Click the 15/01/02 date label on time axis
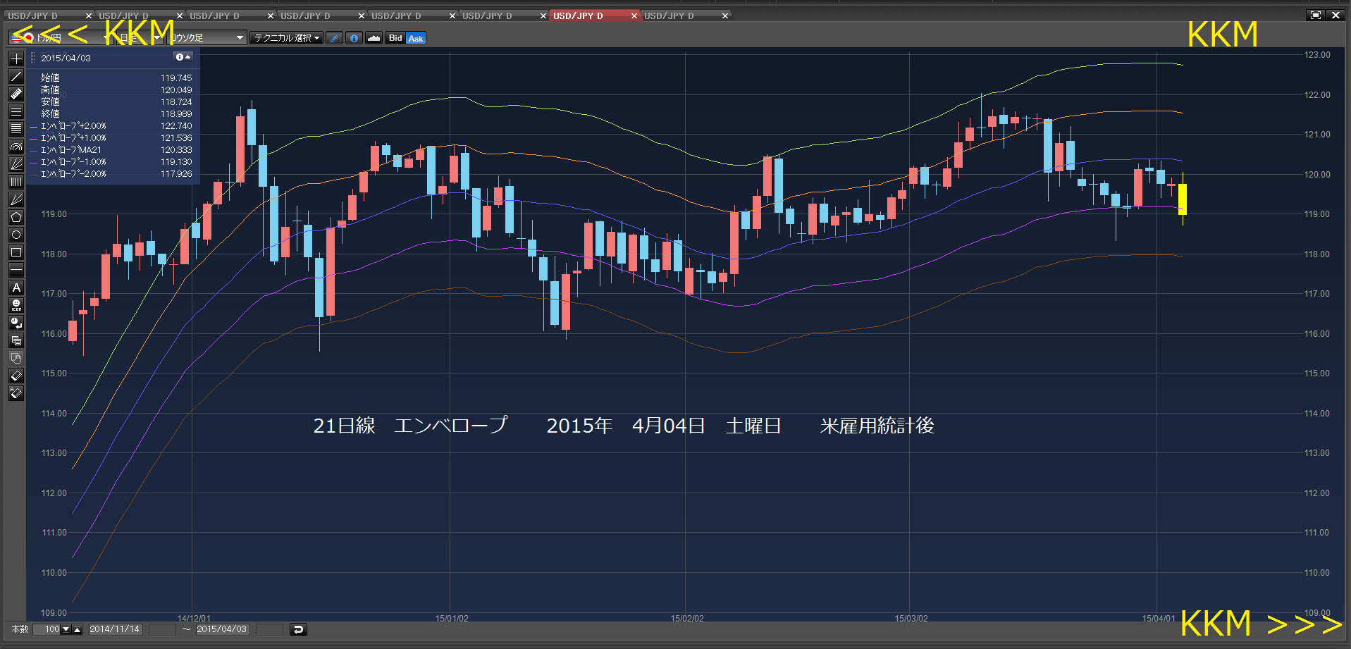Viewport: 1351px width, 649px height. [x=452, y=619]
